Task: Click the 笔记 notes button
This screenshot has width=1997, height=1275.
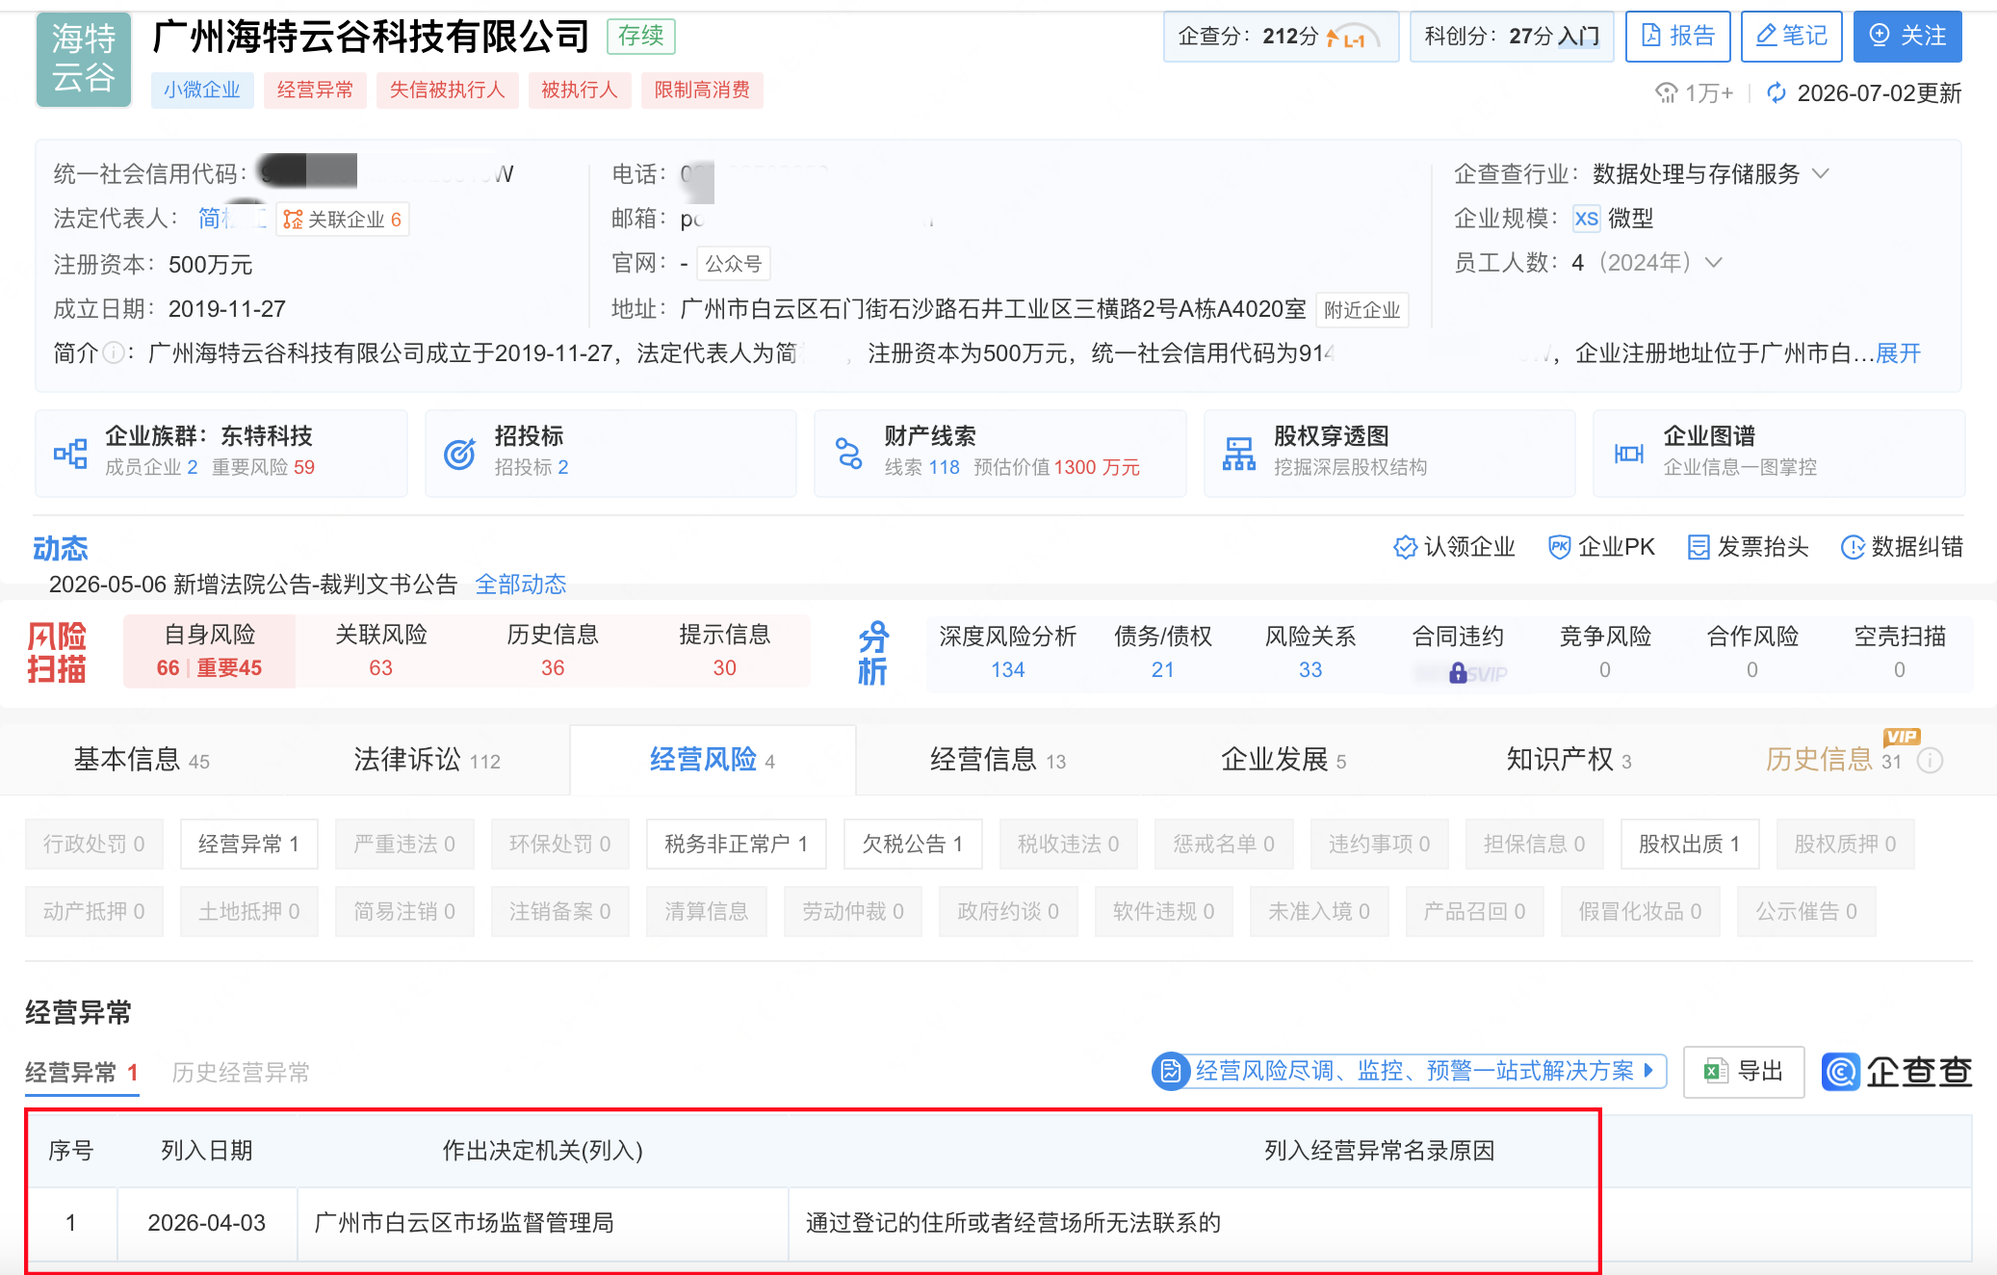Action: 1791,37
